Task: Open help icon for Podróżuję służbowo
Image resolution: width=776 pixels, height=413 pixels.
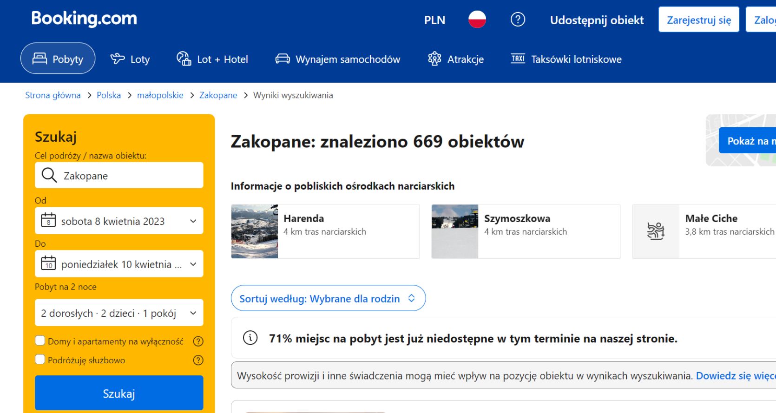Action: pos(198,360)
